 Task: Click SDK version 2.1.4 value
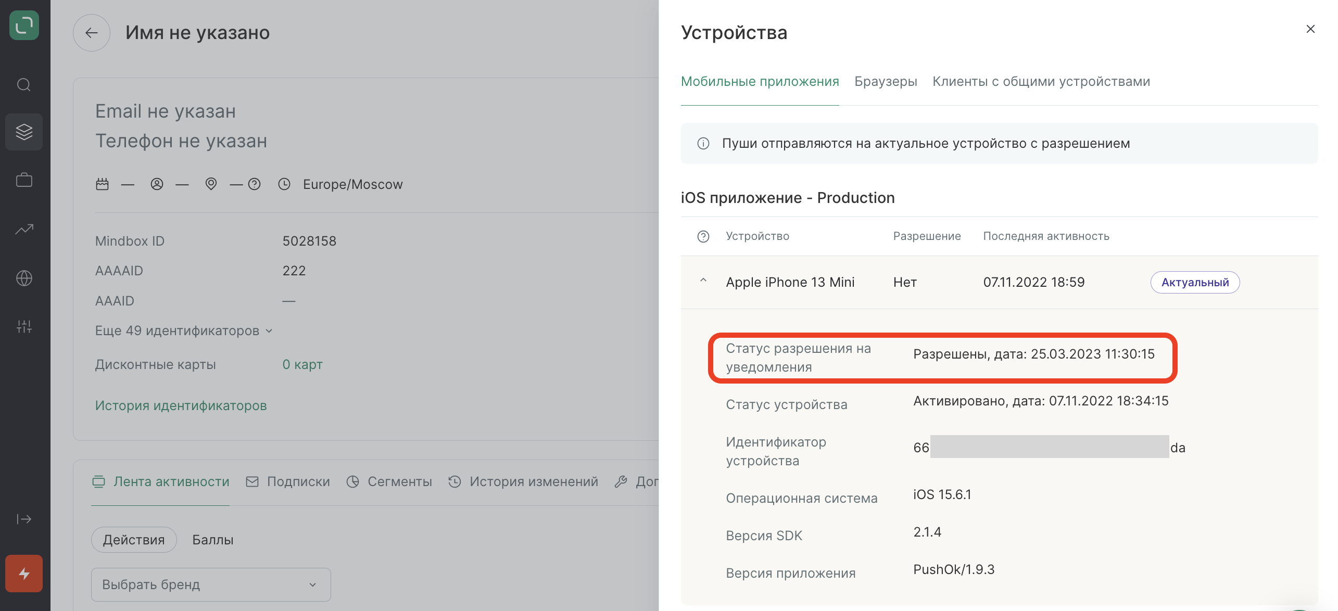pos(927,532)
